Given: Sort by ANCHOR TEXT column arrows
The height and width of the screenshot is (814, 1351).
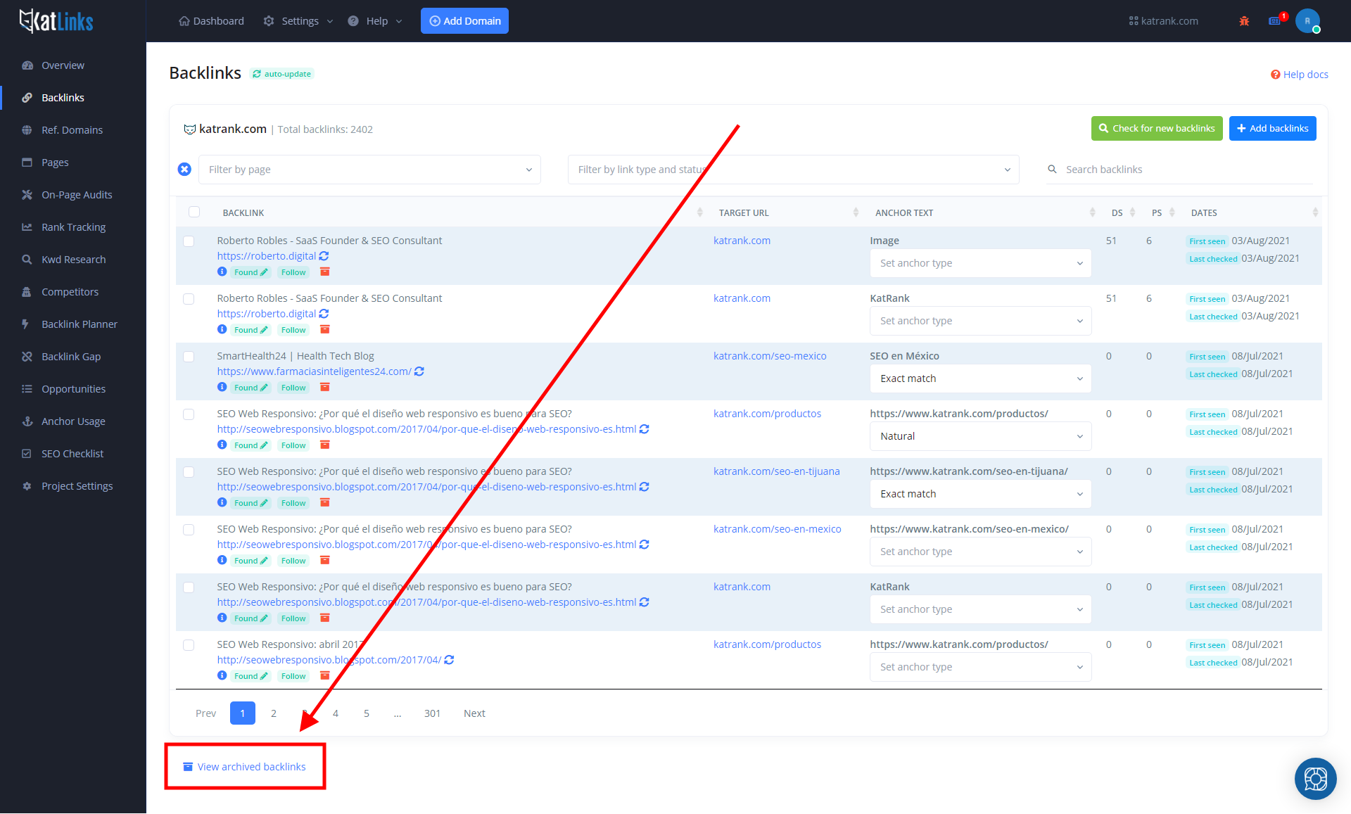Looking at the screenshot, I should (1092, 212).
